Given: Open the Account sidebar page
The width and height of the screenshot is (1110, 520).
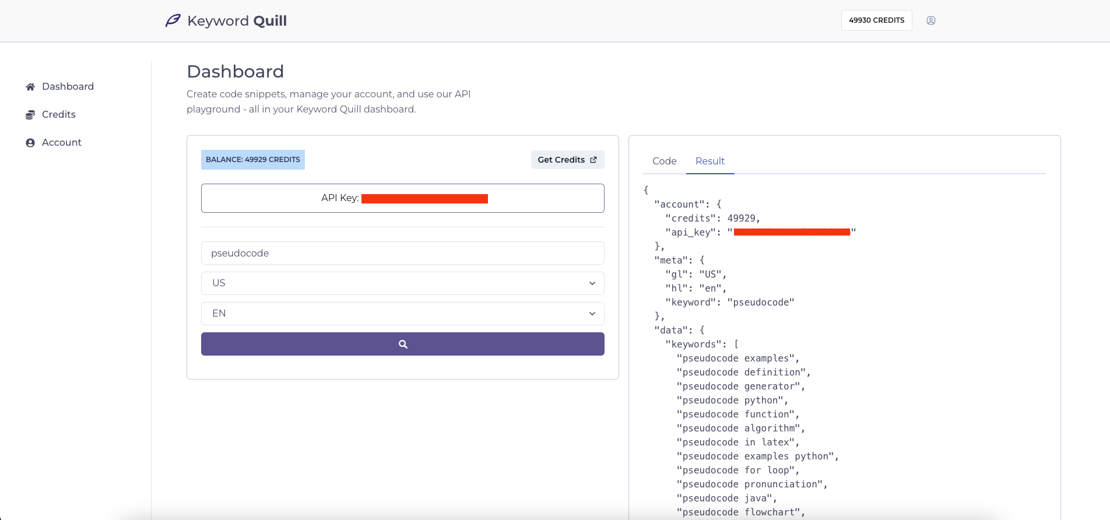Looking at the screenshot, I should tap(62, 142).
